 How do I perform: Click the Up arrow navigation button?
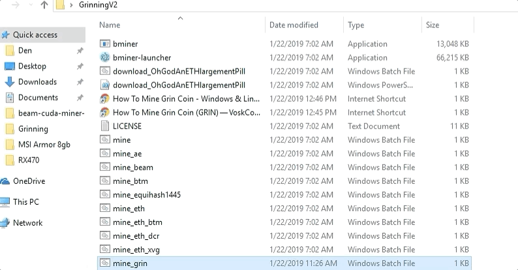pos(44,5)
